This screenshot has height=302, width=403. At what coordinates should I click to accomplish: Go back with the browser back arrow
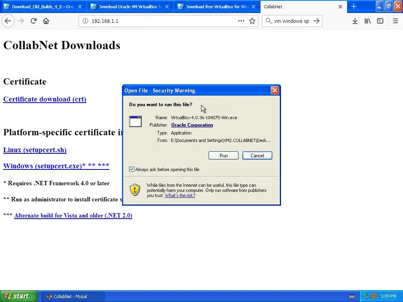pyautogui.click(x=8, y=21)
